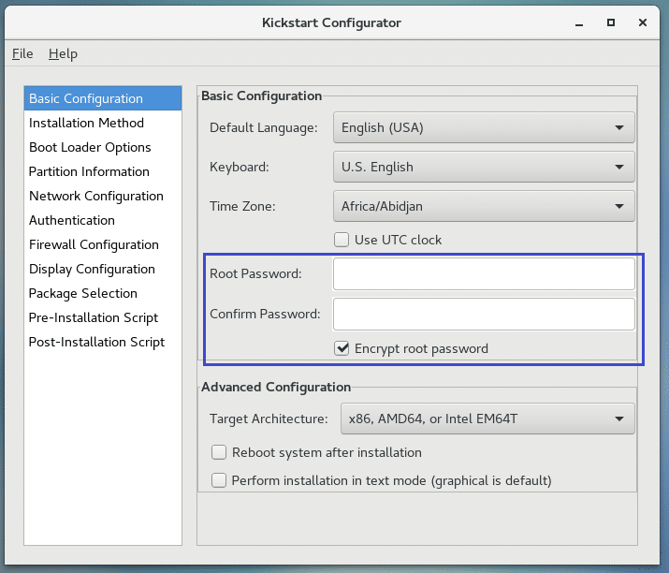This screenshot has height=573, width=669.
Task: Expand the Default Language dropdown
Action: pos(483,127)
